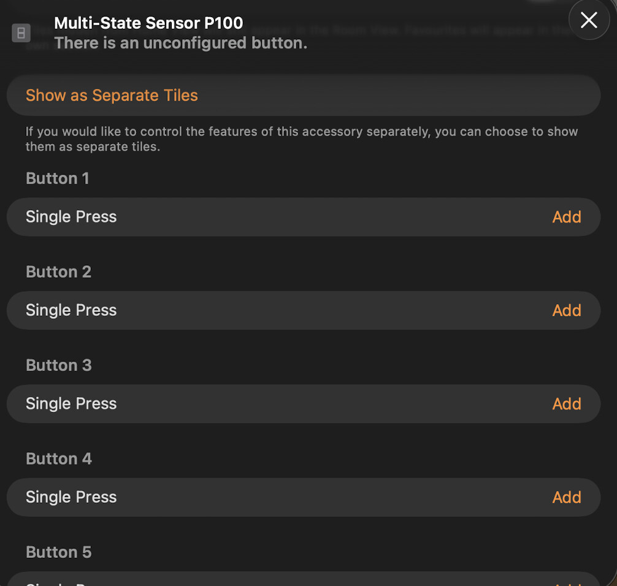
Task: Click the partially visible Button 5 action row
Action: (303, 580)
